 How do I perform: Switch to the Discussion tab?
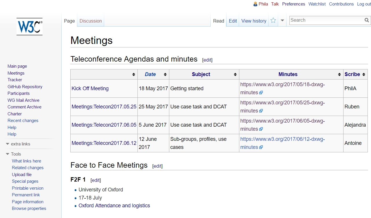click(91, 21)
